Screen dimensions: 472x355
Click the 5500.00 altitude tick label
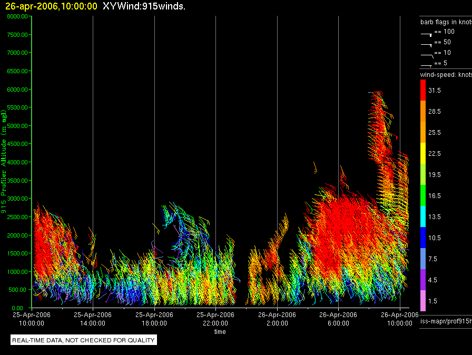[x=17, y=107]
